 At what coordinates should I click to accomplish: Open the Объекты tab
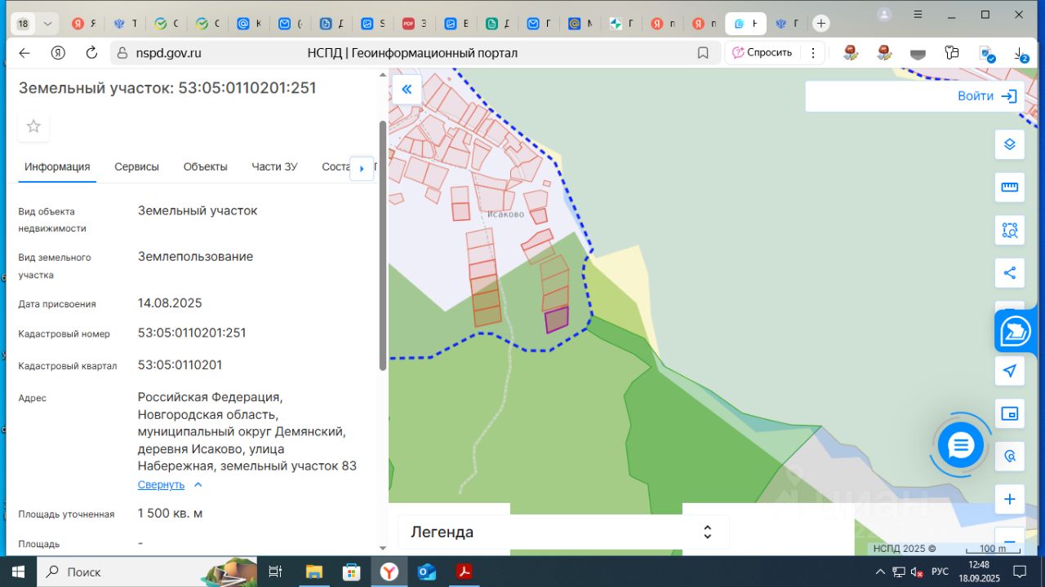[x=205, y=167]
